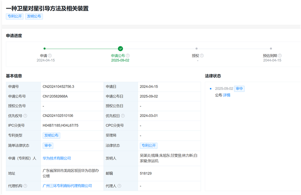Click the 审中 tag in 法律状态 panel
Screen dimensions: 301x195
[x=239, y=88]
